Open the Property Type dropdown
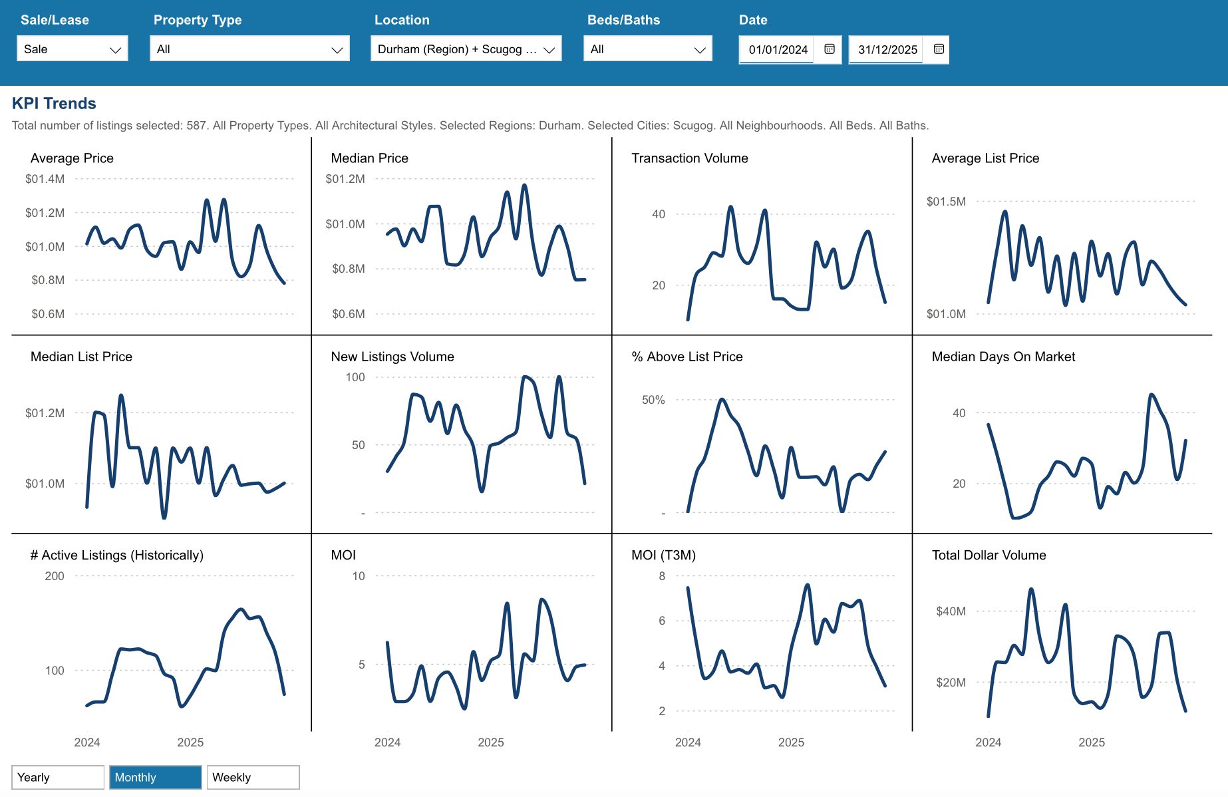Viewport: 1228px width, 797px height. click(249, 49)
